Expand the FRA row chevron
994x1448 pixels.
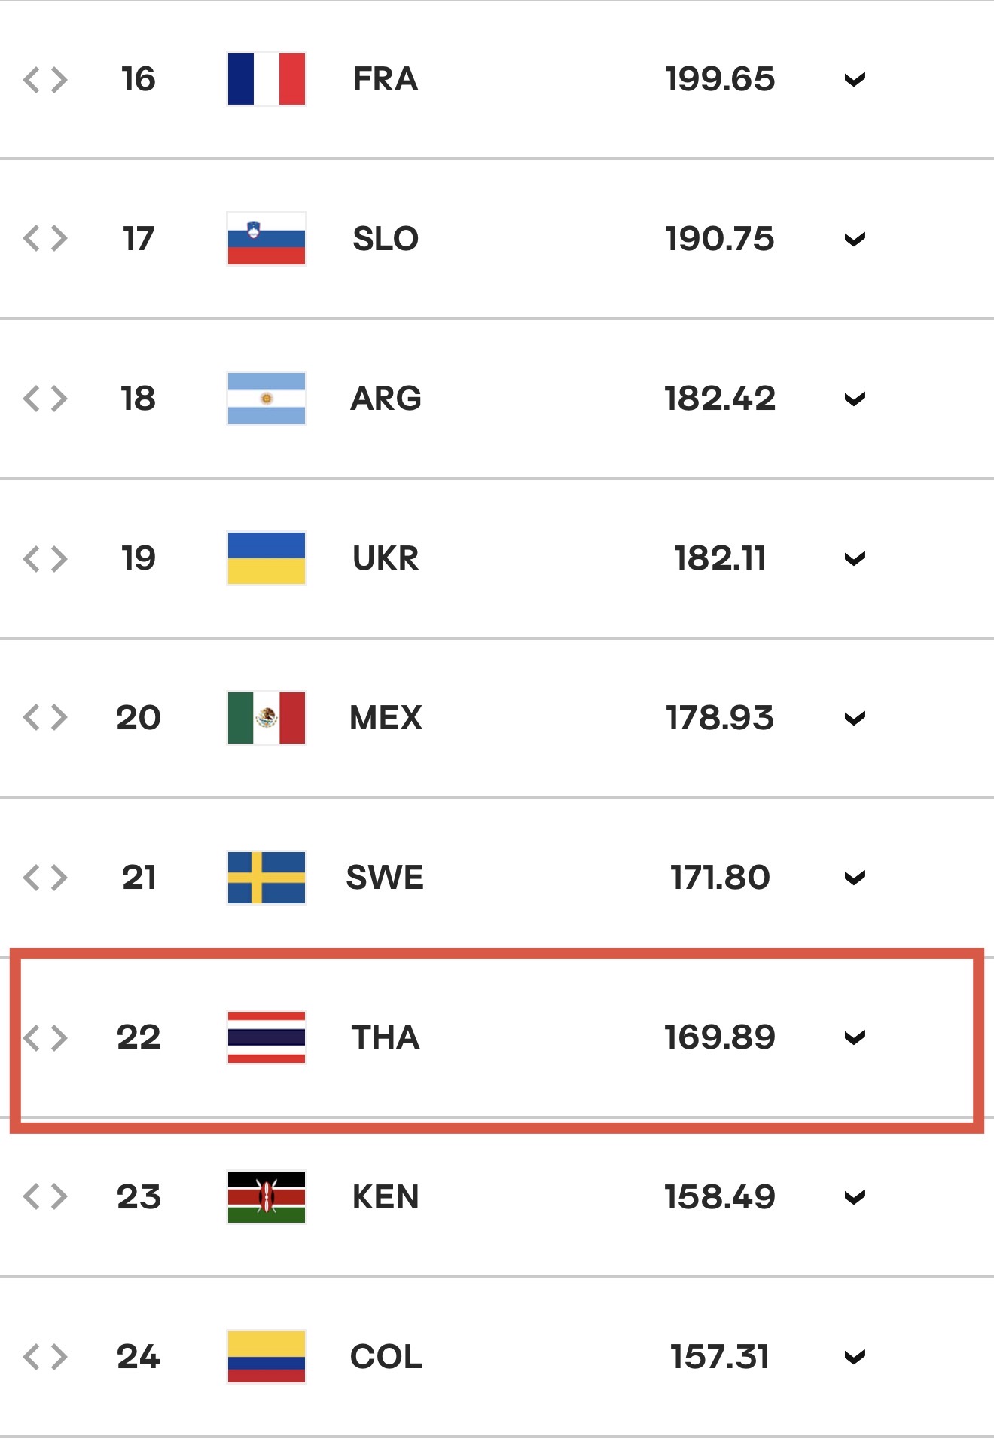(855, 80)
